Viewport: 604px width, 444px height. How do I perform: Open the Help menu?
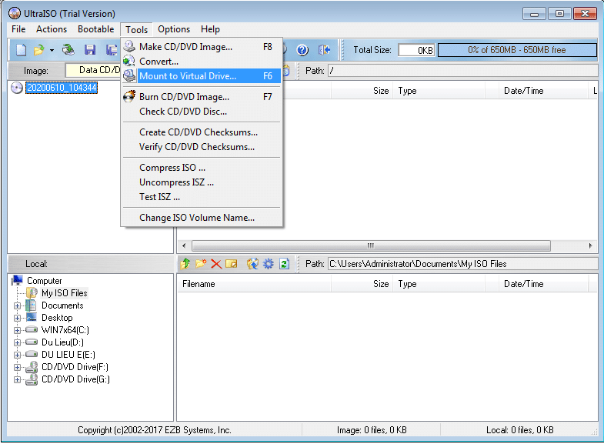pos(210,29)
